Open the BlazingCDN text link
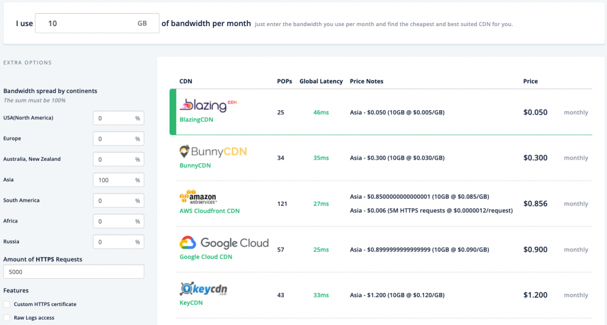The image size is (607, 325). click(x=196, y=119)
